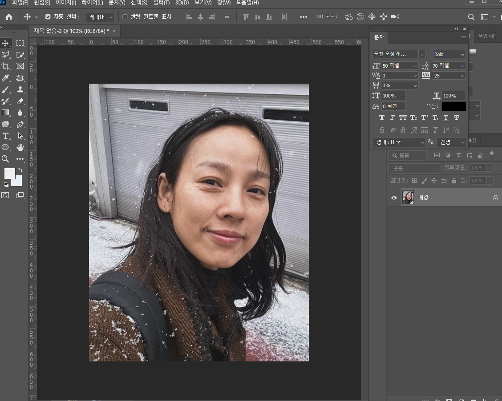Open the 선명 anti-aliasing dropdown
The width and height of the screenshot is (502, 401).
[451, 142]
